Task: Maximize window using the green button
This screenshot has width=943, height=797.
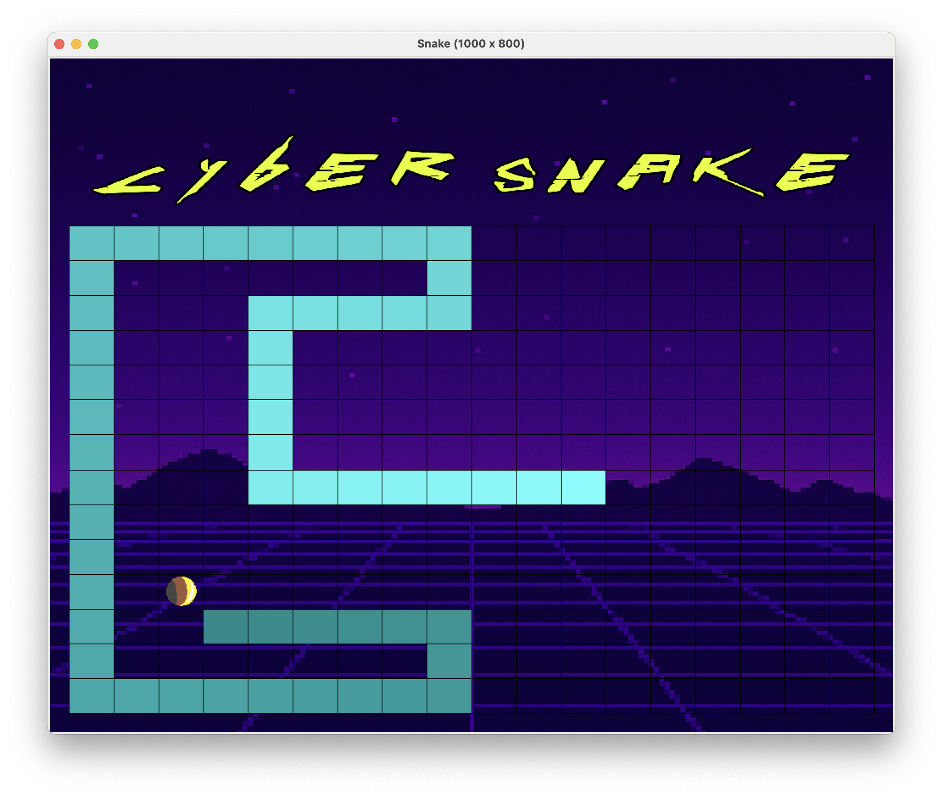Action: [94, 44]
